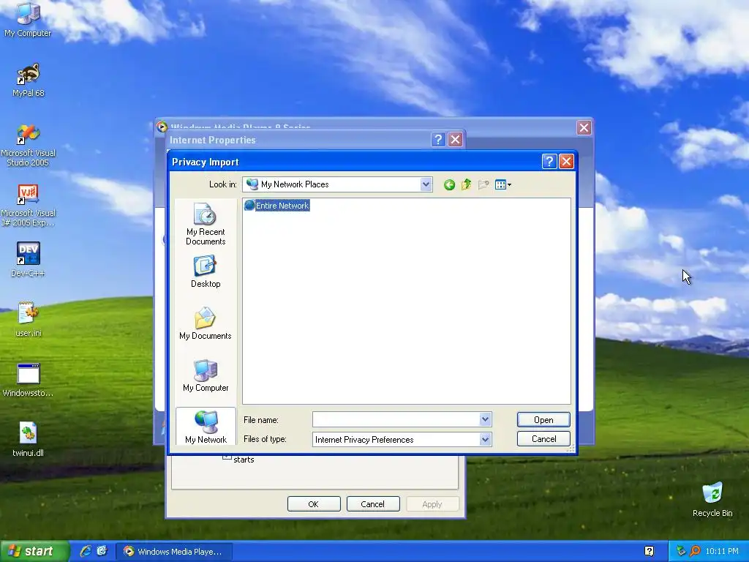
Task: Click the Windows Media Player title icon
Action: click(x=162, y=127)
